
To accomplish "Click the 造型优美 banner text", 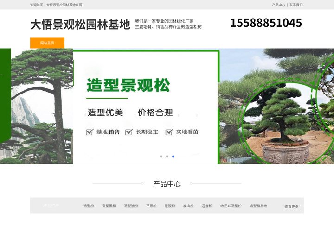I will 105,112.
